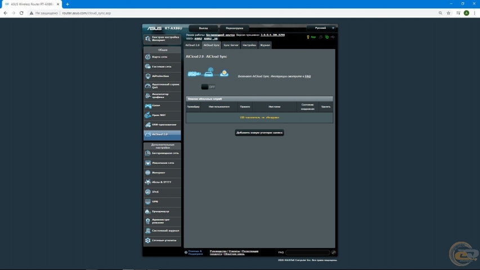Screen dimensions: 480x270
Task: Open Network Tools in sidebar
Action: 162,240
